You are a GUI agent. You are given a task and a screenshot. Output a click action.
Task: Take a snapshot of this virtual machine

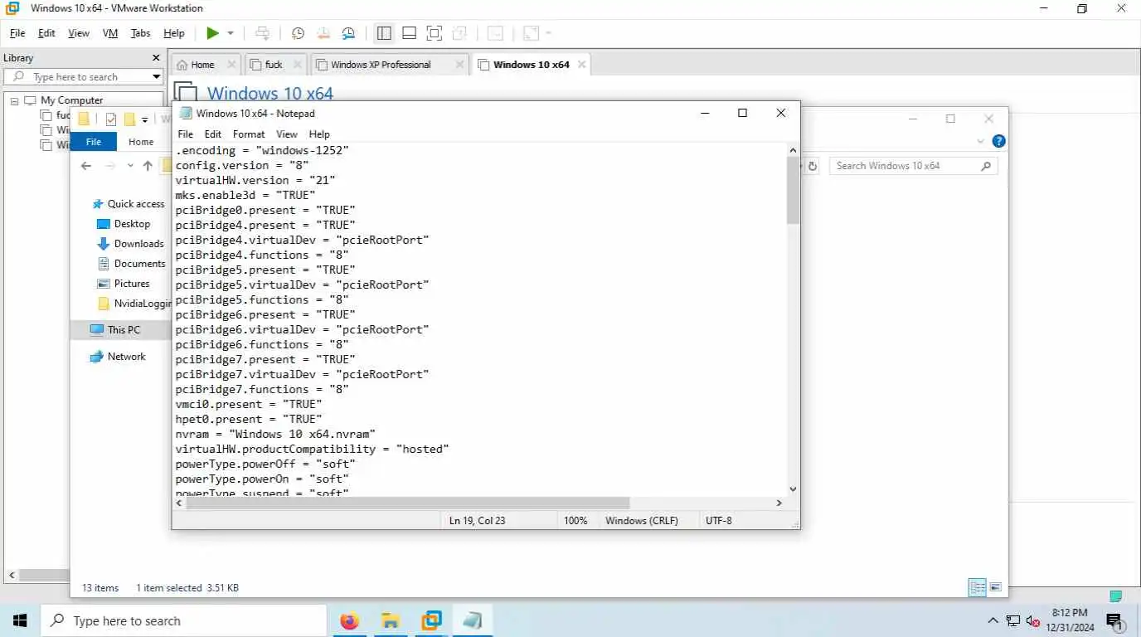298,33
